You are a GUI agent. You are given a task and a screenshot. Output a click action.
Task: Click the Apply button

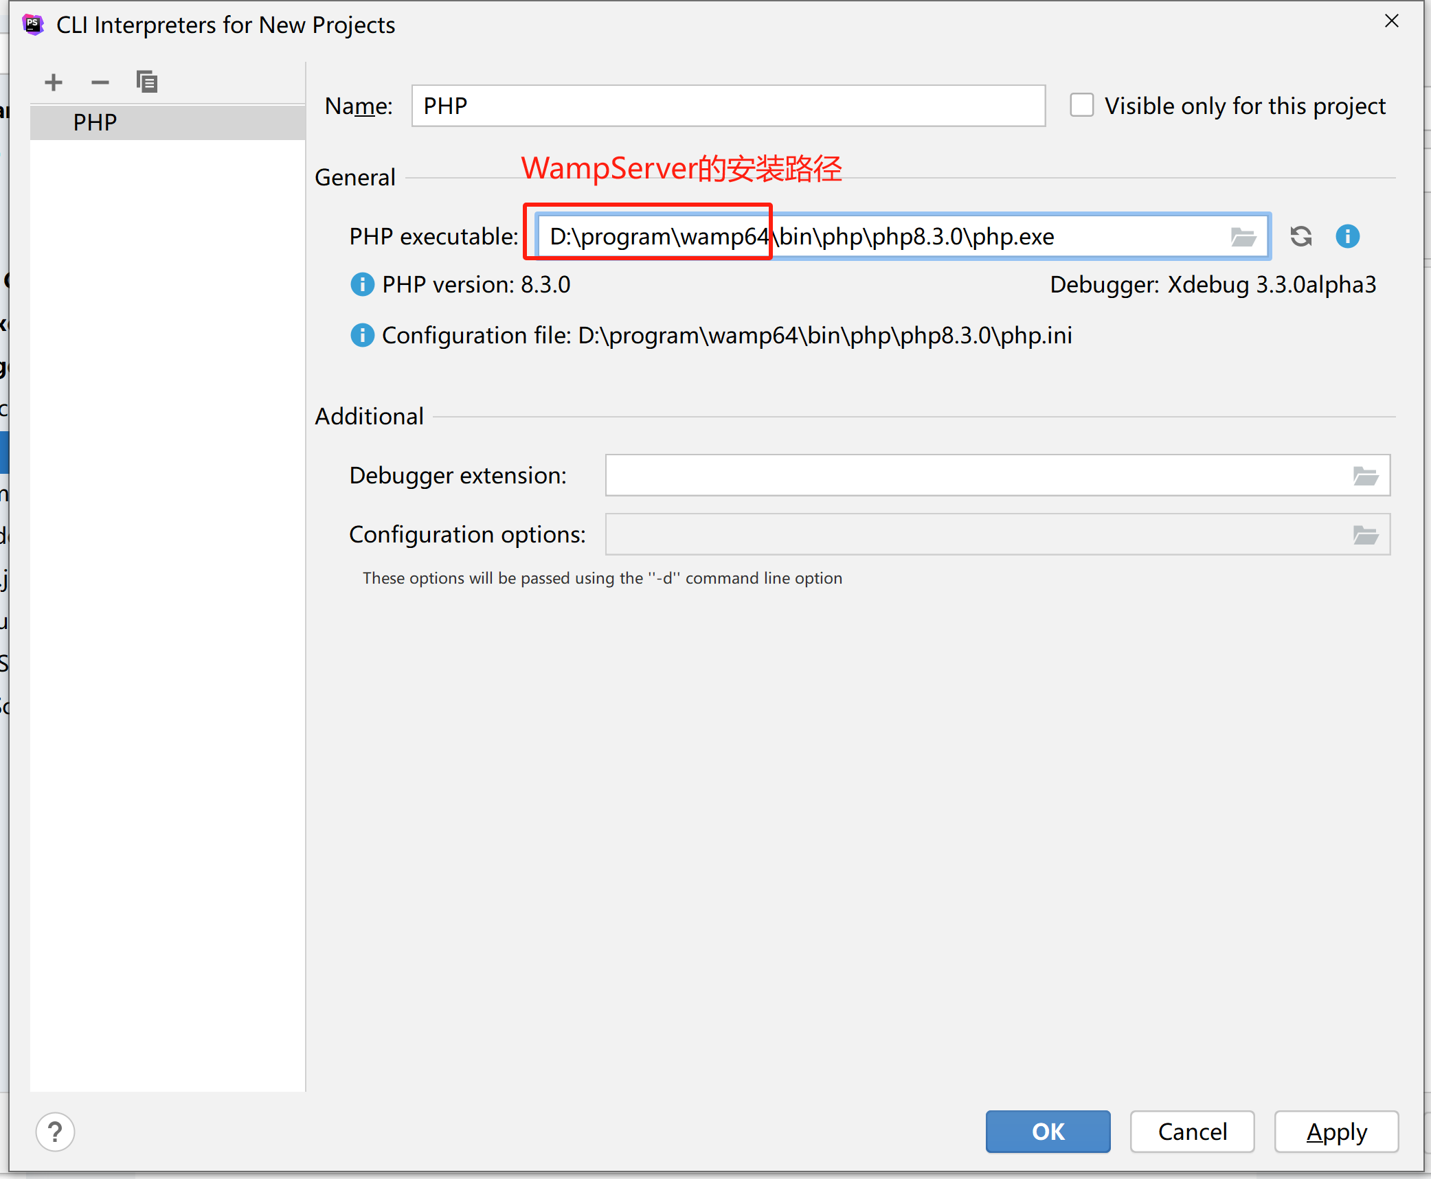(1336, 1132)
